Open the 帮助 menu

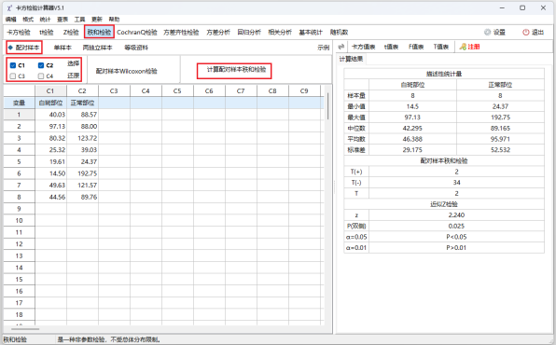click(114, 20)
